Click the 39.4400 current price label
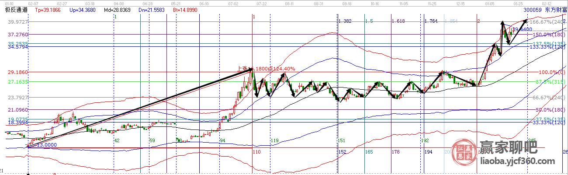 pos(521,29)
